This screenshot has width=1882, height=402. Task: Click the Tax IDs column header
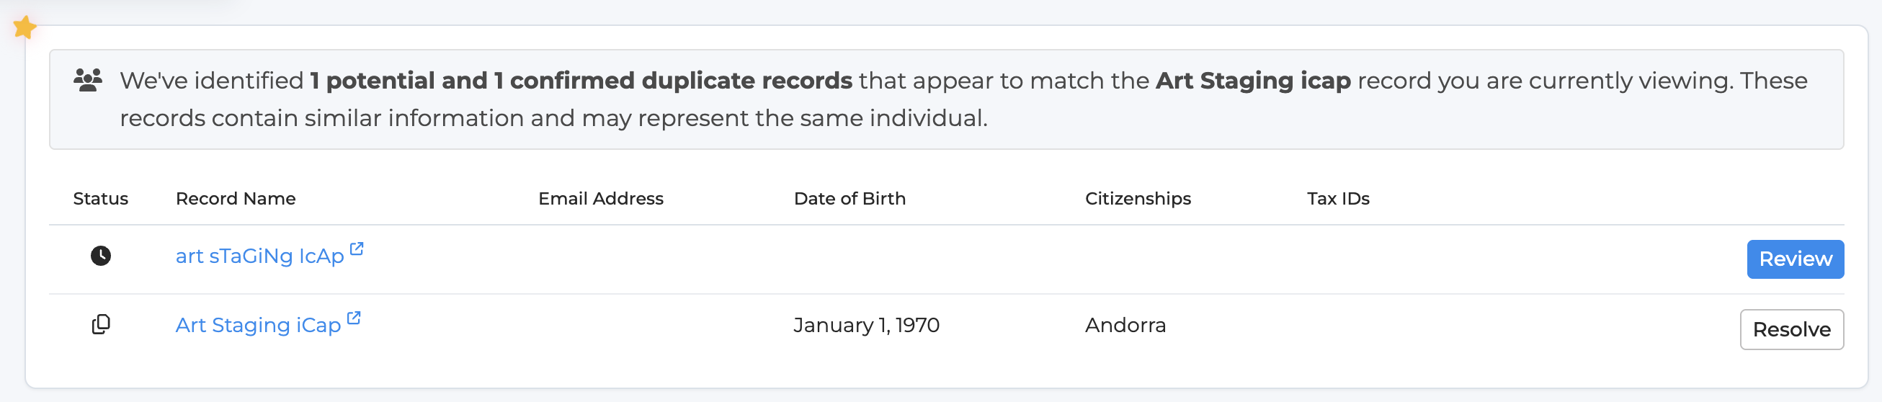point(1338,199)
